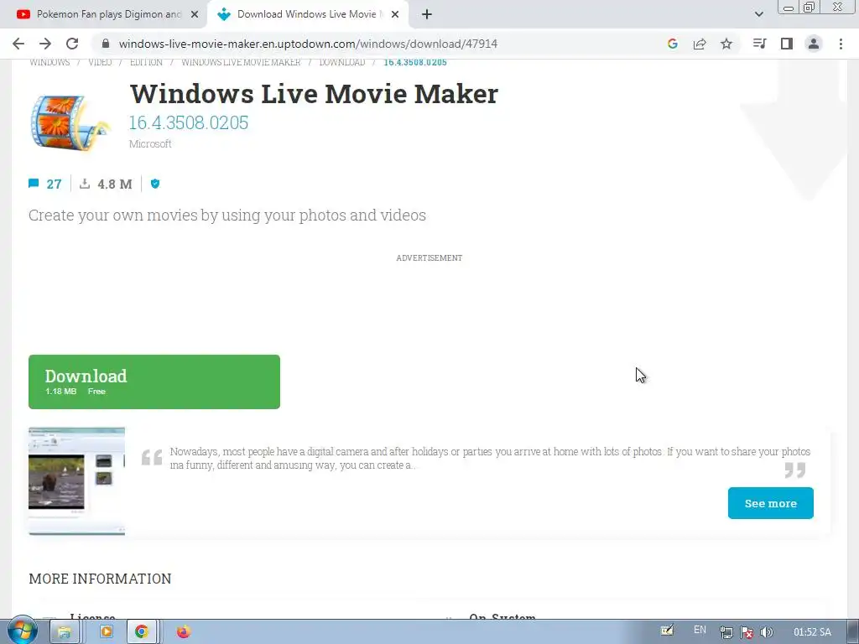859x644 pixels.
Task: Open Windows Explorer from taskbar
Action: pos(65,632)
